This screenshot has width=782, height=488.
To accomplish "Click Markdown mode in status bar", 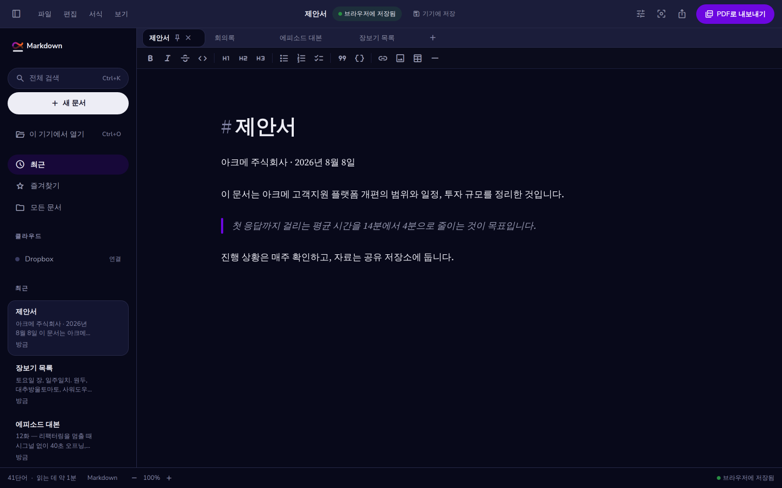I will (x=102, y=478).
